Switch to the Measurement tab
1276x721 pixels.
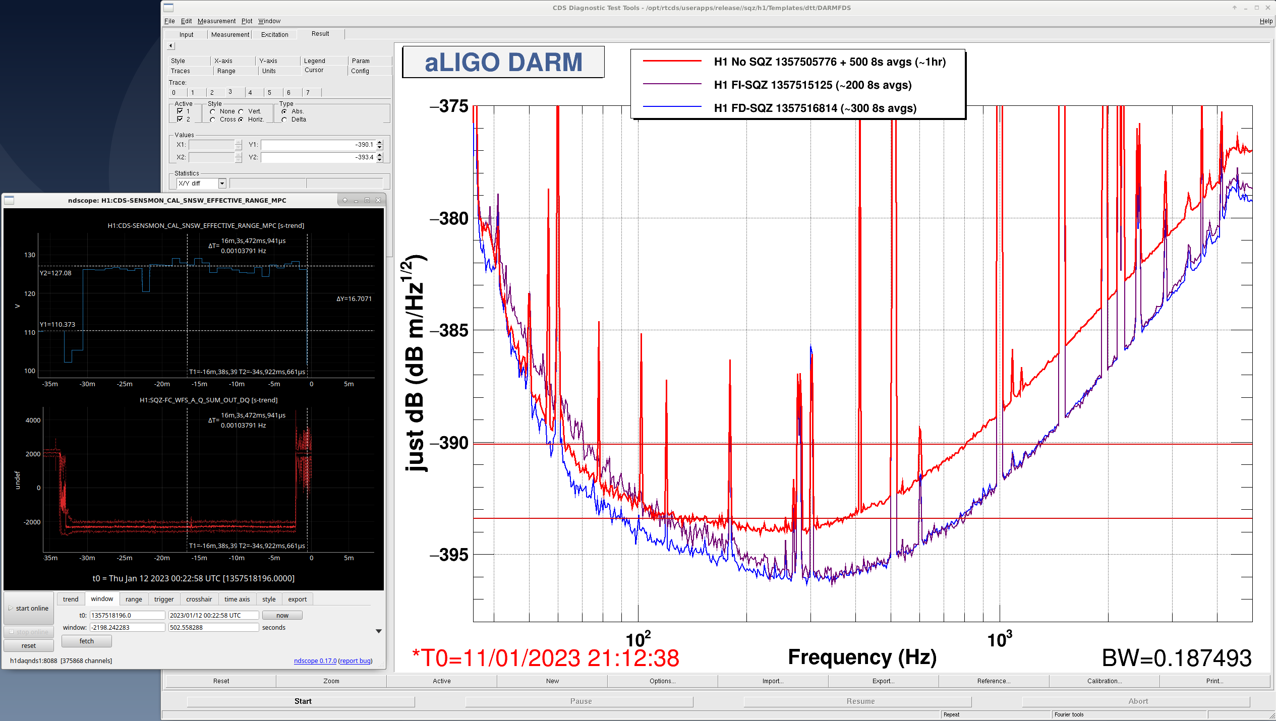[230, 35]
